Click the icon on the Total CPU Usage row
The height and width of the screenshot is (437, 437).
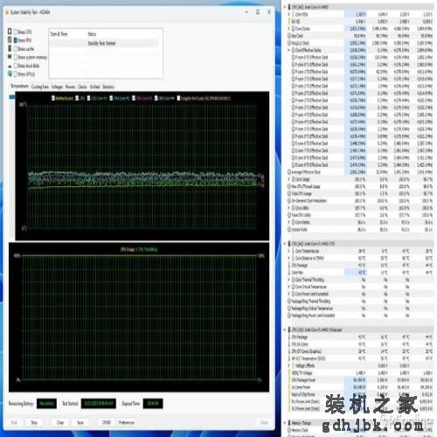click(x=289, y=193)
